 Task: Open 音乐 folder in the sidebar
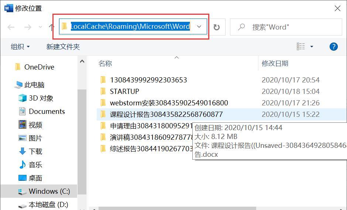[30, 165]
